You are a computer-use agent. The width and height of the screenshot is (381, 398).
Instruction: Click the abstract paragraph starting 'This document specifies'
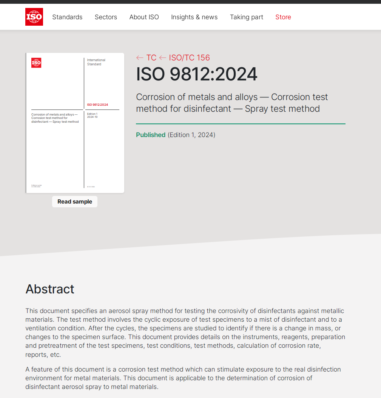click(185, 333)
